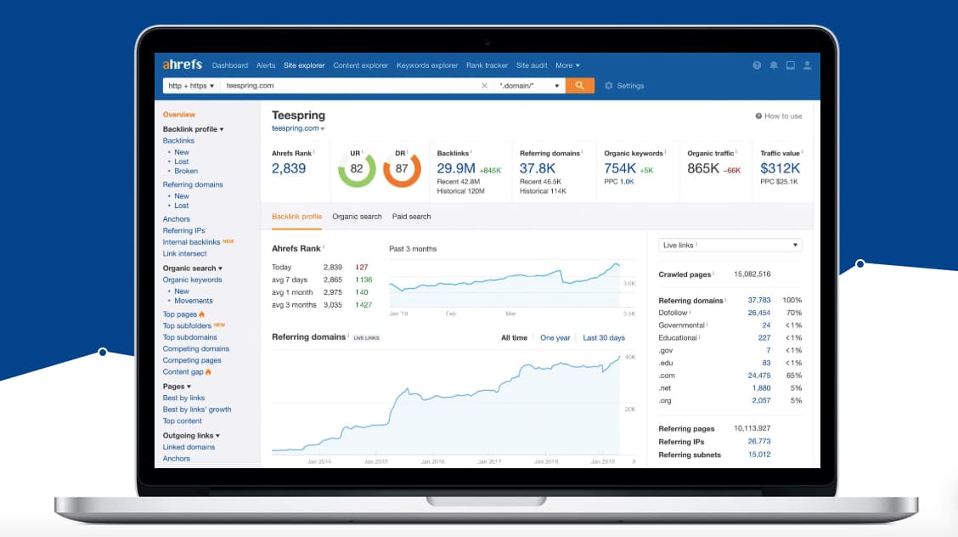This screenshot has width=958, height=537.
Task: Click the user account profile icon
Action: coord(807,65)
